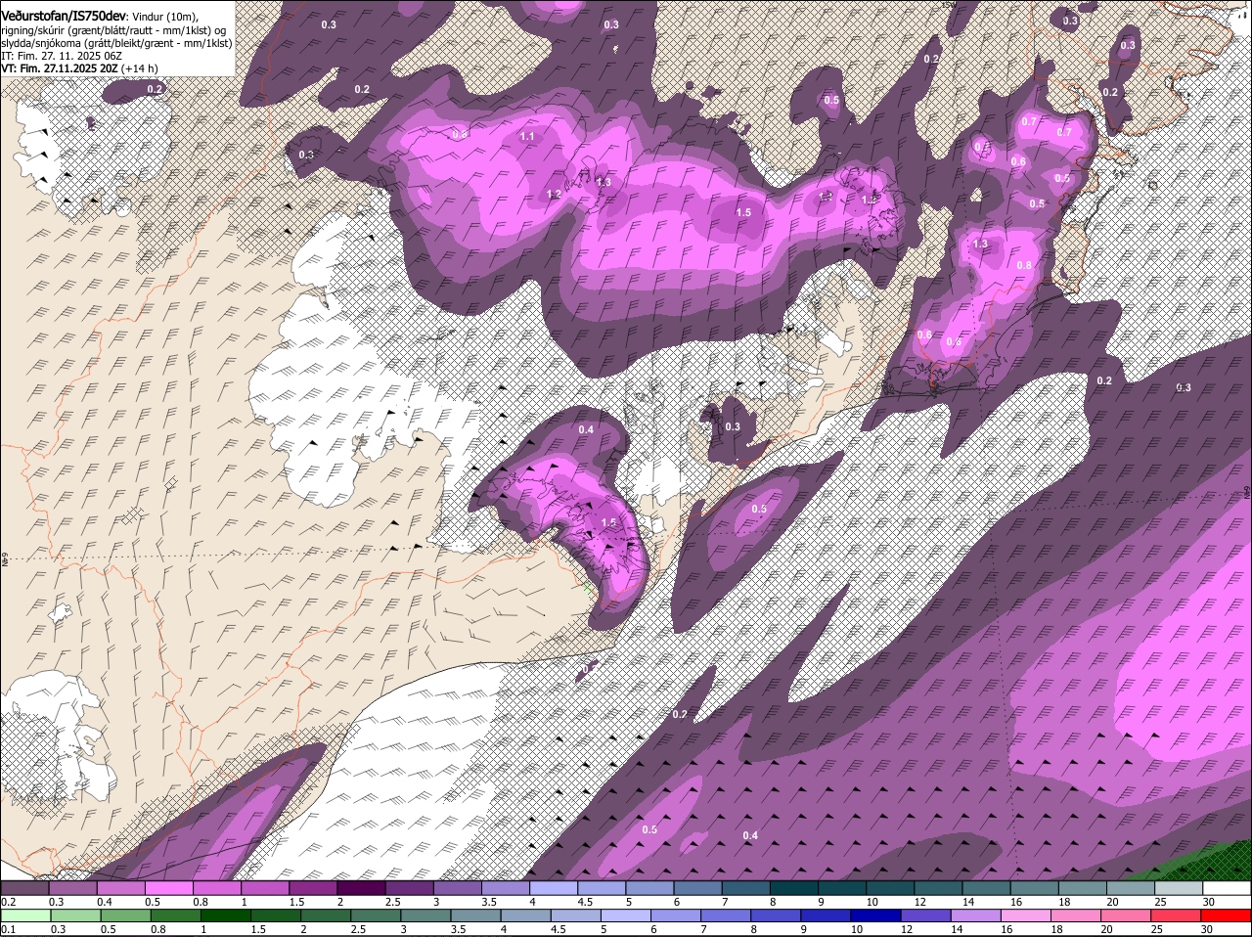The width and height of the screenshot is (1252, 937).
Task: Pick upper legend swatch between 1 and 1.5
Action: (x=264, y=888)
